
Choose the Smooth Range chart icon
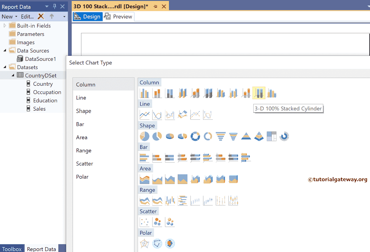(157, 201)
